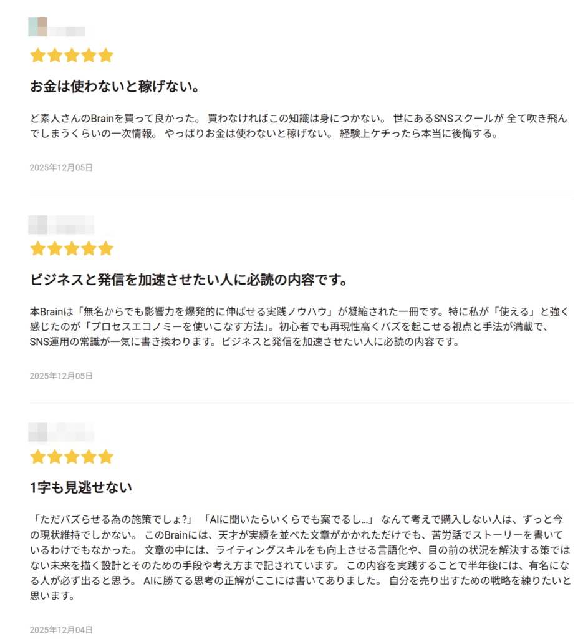
Task: Click first star of the お金は使わないと稼げない review
Action: pyautogui.click(x=37, y=56)
